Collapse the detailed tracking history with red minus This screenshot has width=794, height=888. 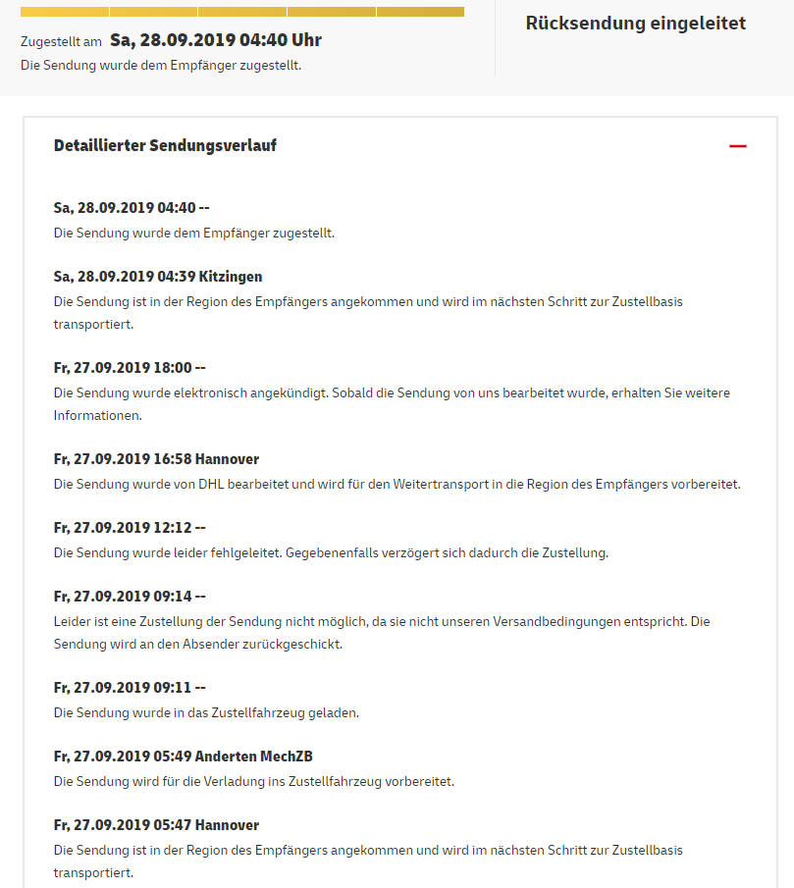click(738, 146)
